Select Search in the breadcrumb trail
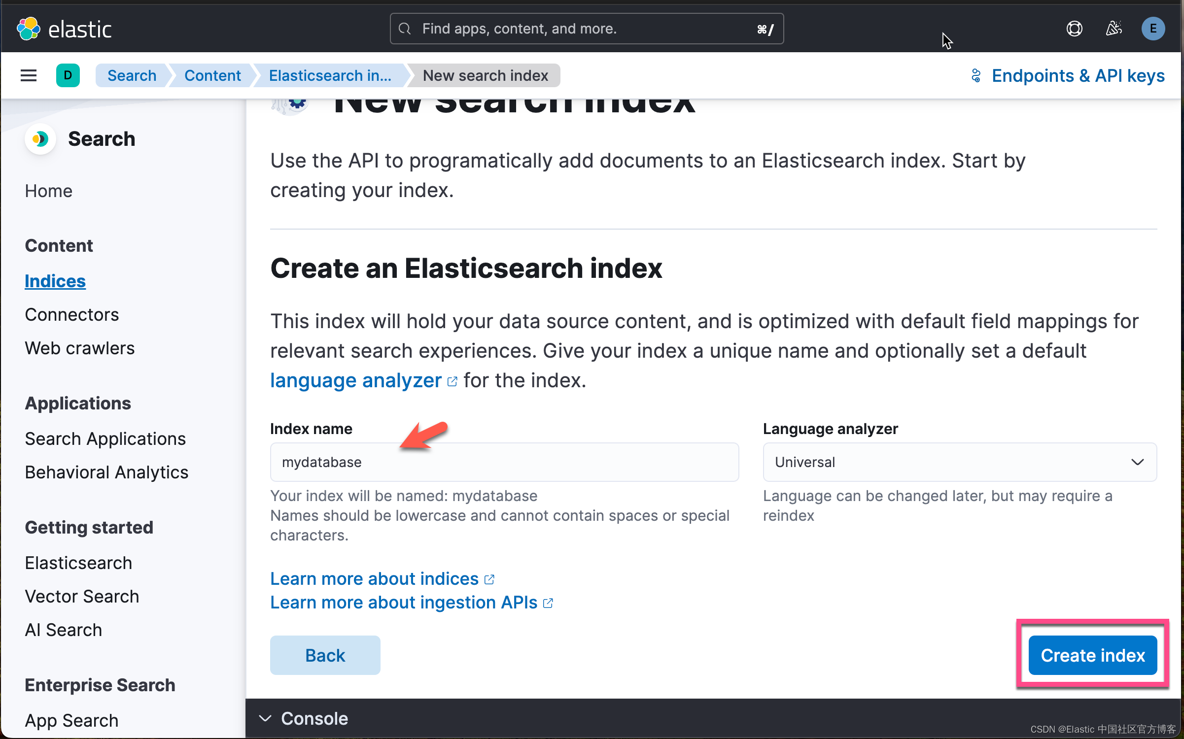This screenshot has width=1184, height=739. tap(131, 75)
